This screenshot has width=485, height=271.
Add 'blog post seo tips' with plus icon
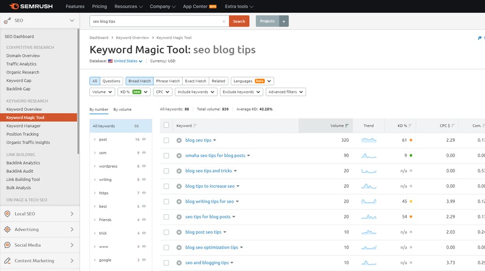179,232
